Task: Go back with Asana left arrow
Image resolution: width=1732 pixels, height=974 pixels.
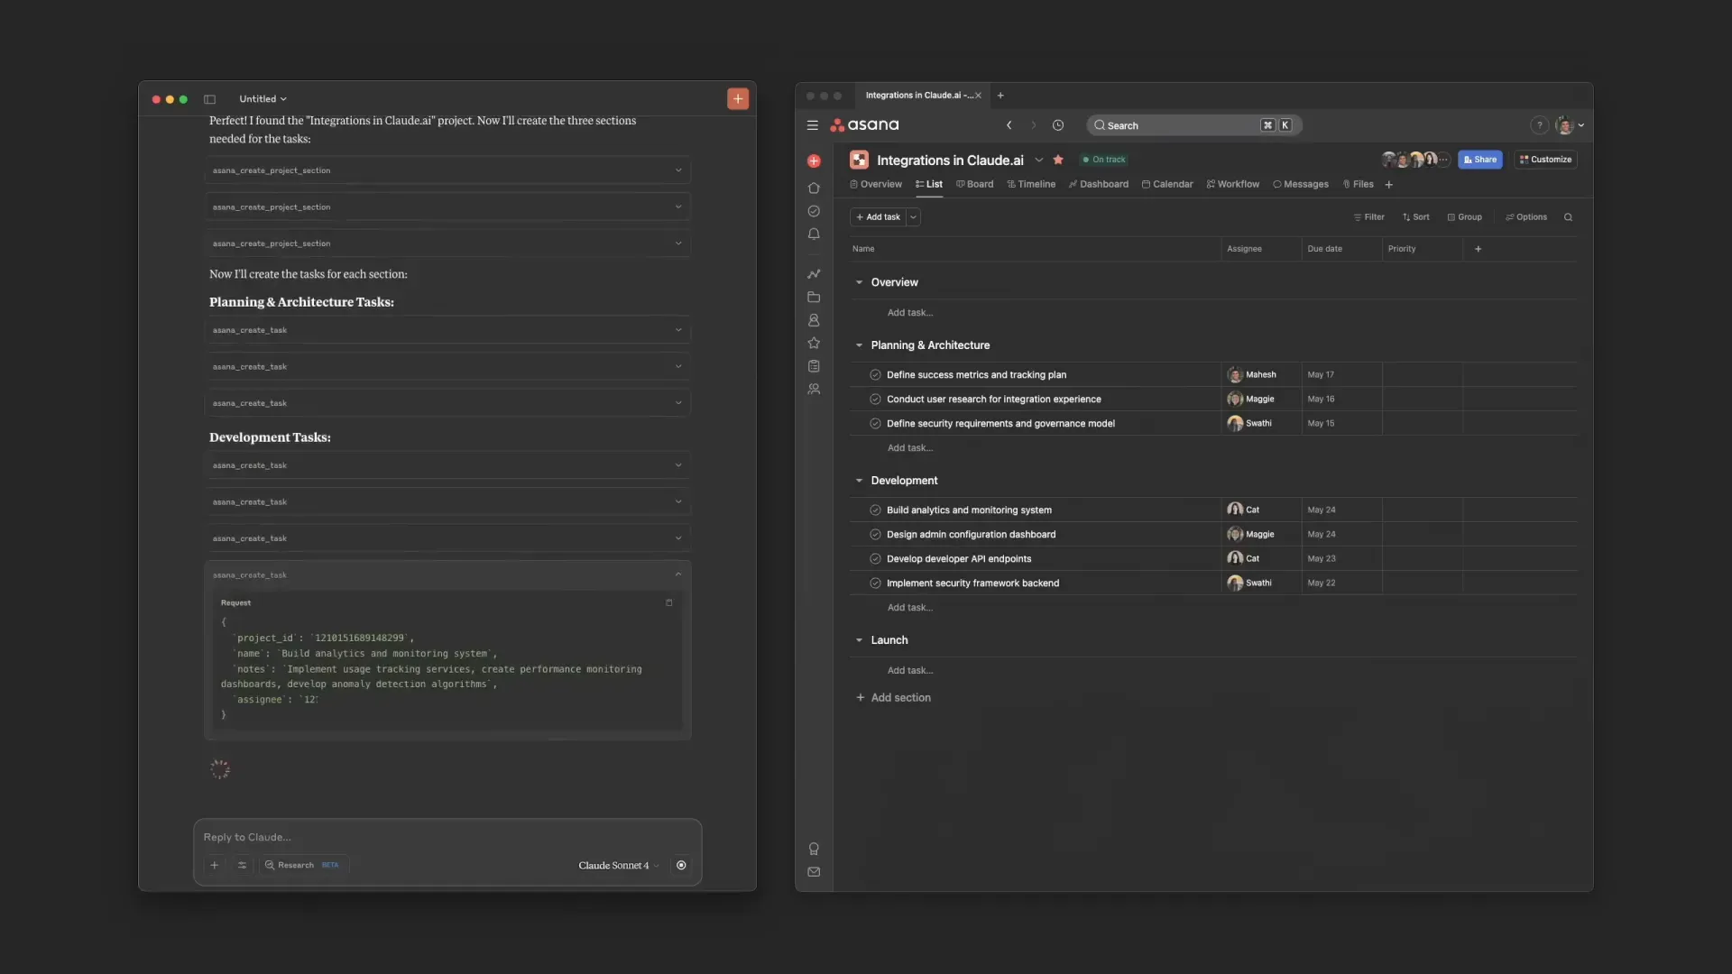Action: tap(1009, 125)
